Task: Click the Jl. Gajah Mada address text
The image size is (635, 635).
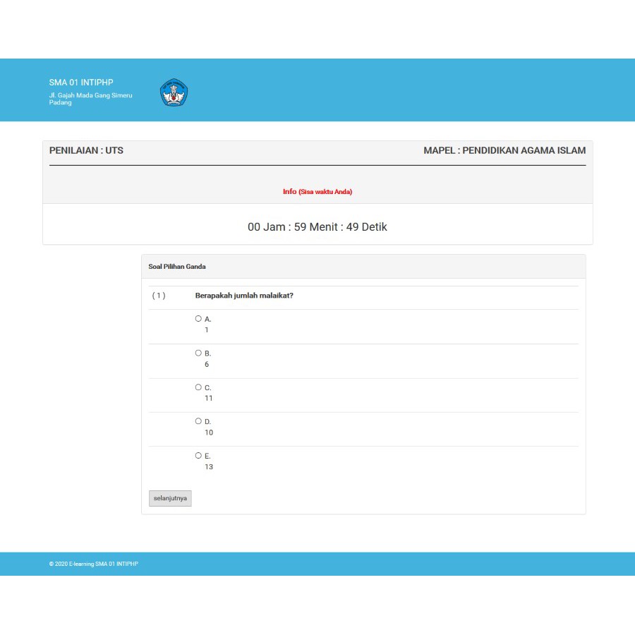Action: point(90,98)
